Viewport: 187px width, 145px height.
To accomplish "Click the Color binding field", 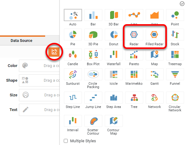I will 40,66.
